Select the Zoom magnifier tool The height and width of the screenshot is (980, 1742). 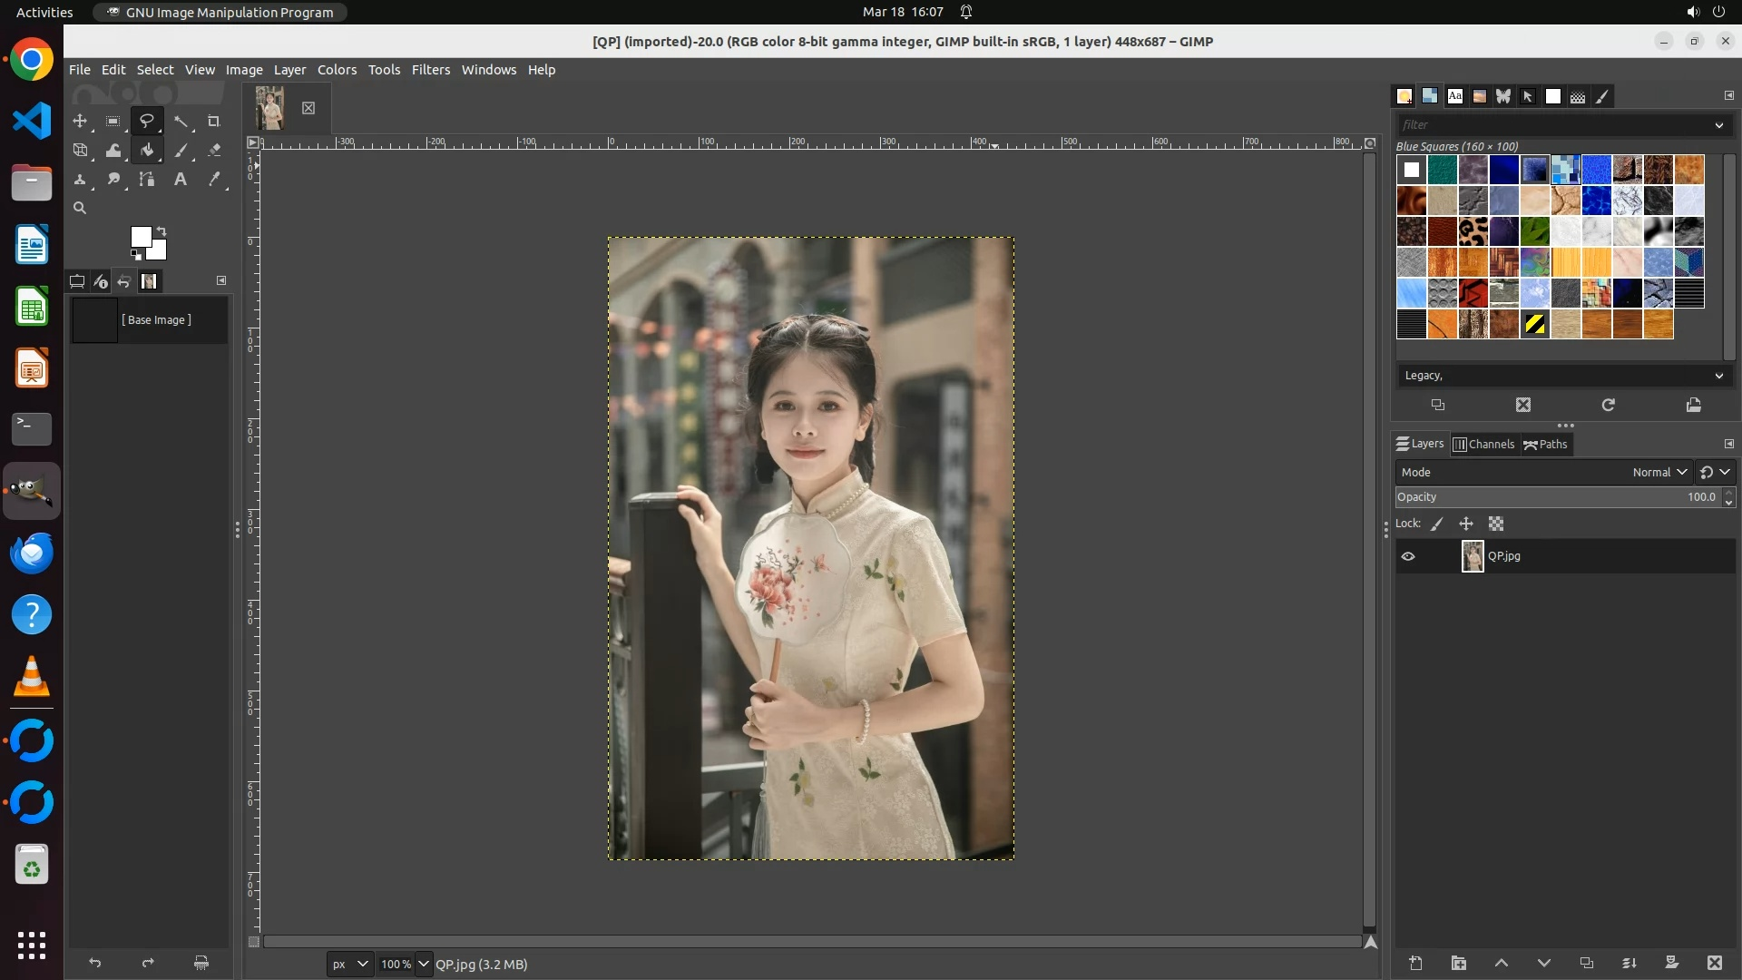[x=80, y=208]
